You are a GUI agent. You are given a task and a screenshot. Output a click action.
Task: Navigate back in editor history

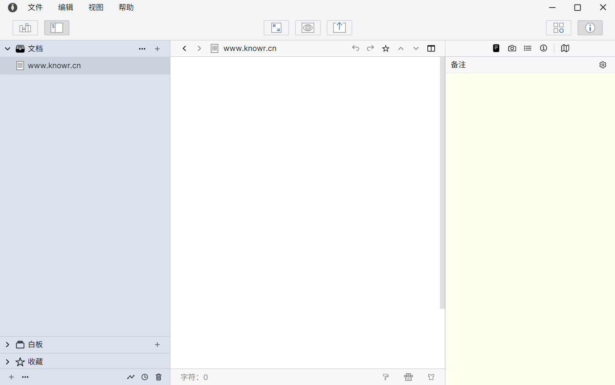(184, 48)
